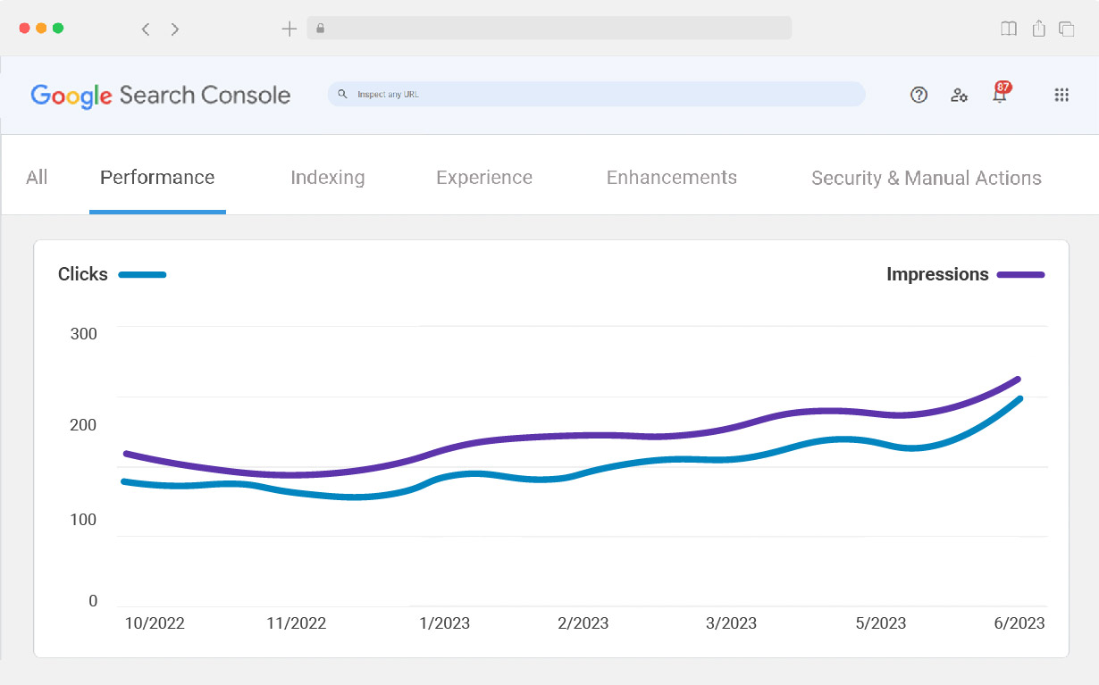Click the browser address bar
Viewport: 1099px width, 685px height.
[x=549, y=29]
